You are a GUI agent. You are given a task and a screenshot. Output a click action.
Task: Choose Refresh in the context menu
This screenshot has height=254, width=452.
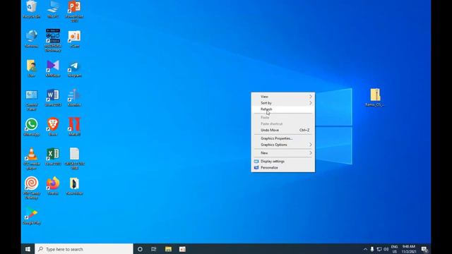coord(282,109)
